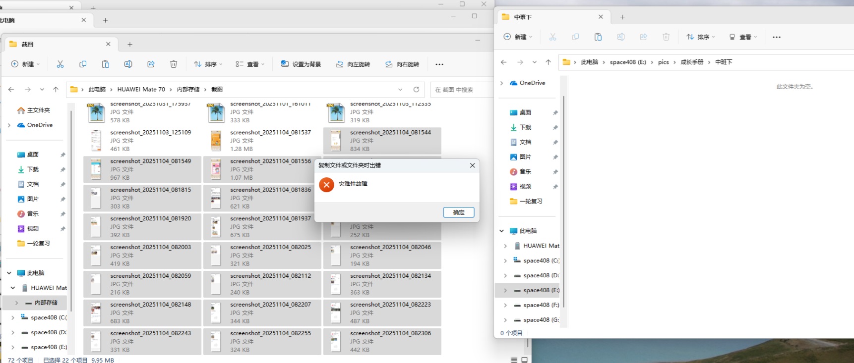854x363 pixels.
Task: Open the more options ellipsis in 截图 window
Action: (439, 64)
